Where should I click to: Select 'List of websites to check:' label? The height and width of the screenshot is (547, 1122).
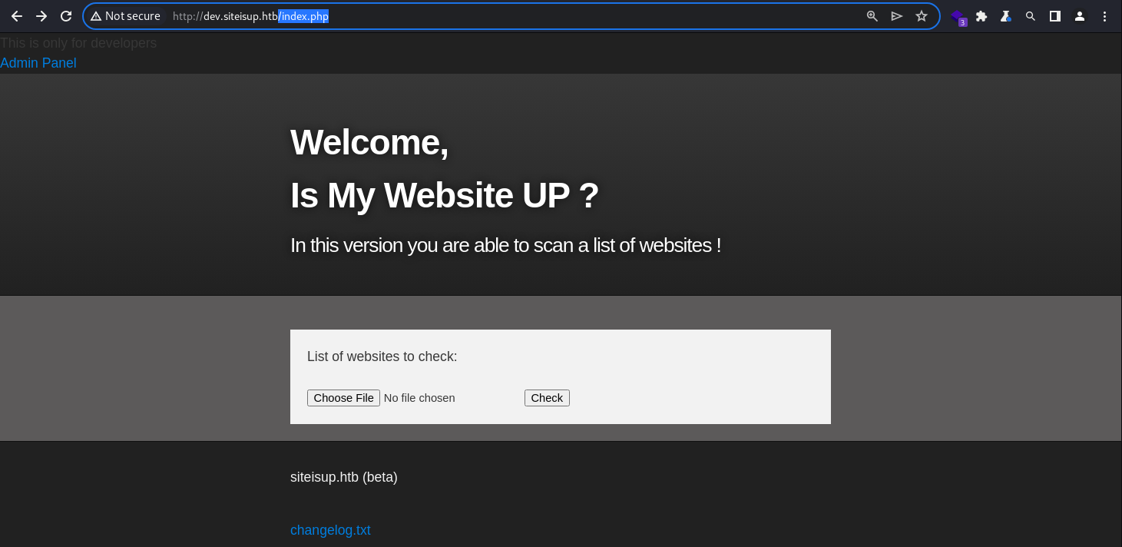[x=382, y=356]
